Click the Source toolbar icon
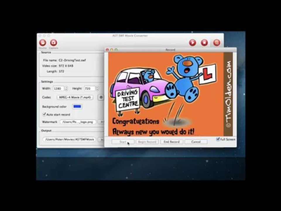 (43, 43)
